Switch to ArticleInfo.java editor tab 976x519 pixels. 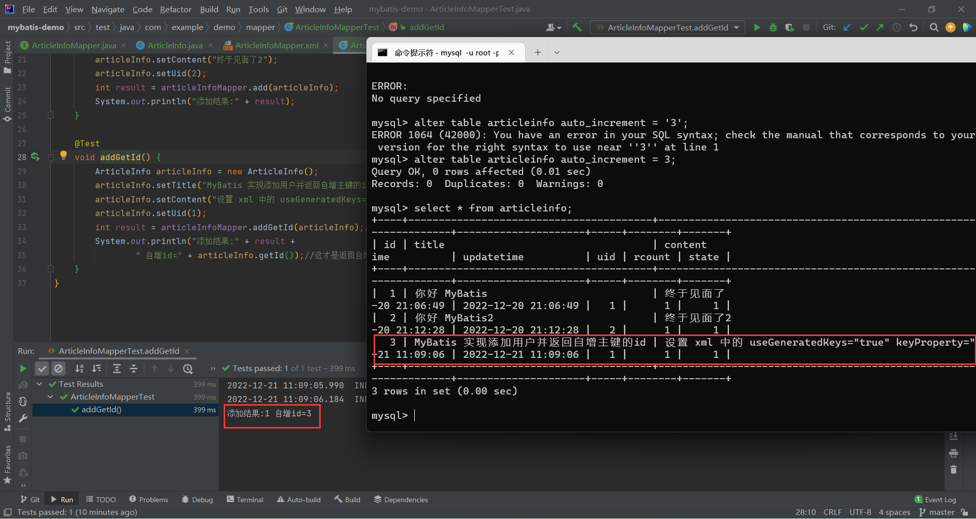coord(175,45)
